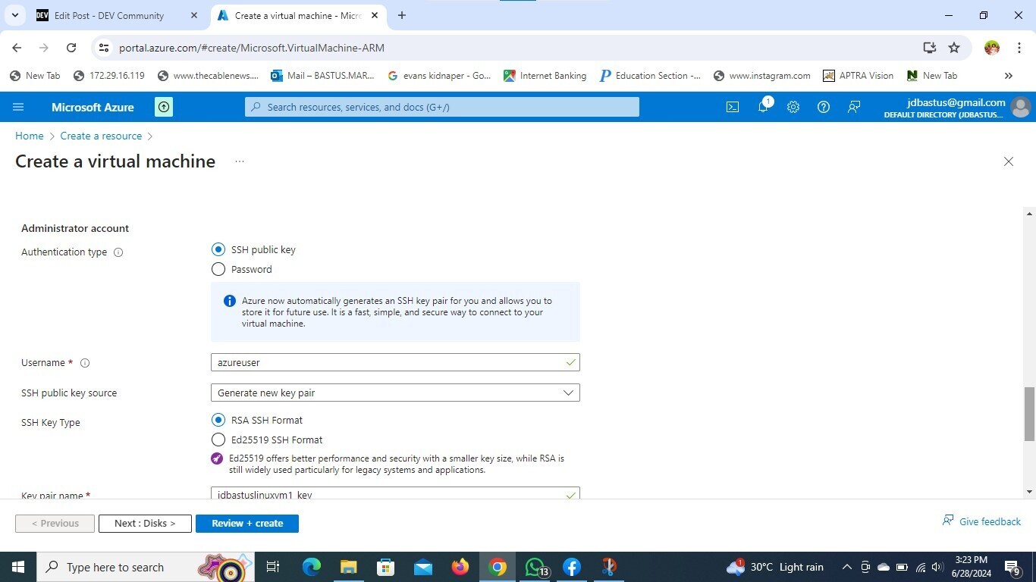Open the tab search dropdown arrow
Viewport: 1036px width, 582px height.
coord(14,15)
